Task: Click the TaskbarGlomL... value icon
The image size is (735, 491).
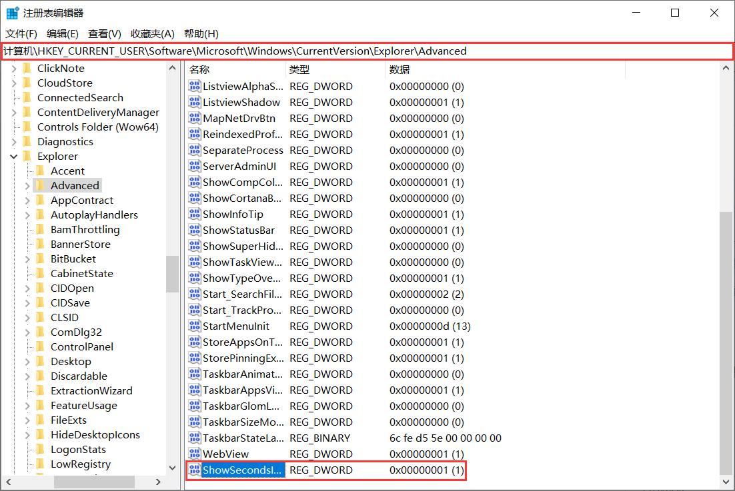Action: pos(195,406)
